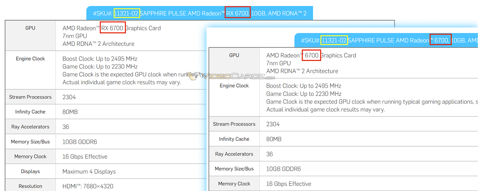Screen dimensions: 479x191
Task: Select the SKU 11321-02 header tab in back table
Action: point(200,13)
